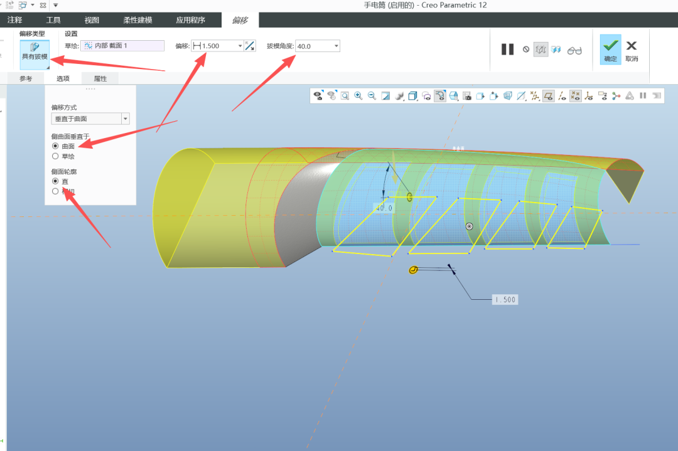Click the 1.500 dimension label in viewport
The image size is (678, 451).
[505, 299]
